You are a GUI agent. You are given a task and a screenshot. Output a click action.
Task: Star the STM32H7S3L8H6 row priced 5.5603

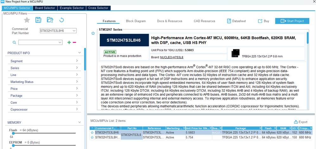(92, 133)
